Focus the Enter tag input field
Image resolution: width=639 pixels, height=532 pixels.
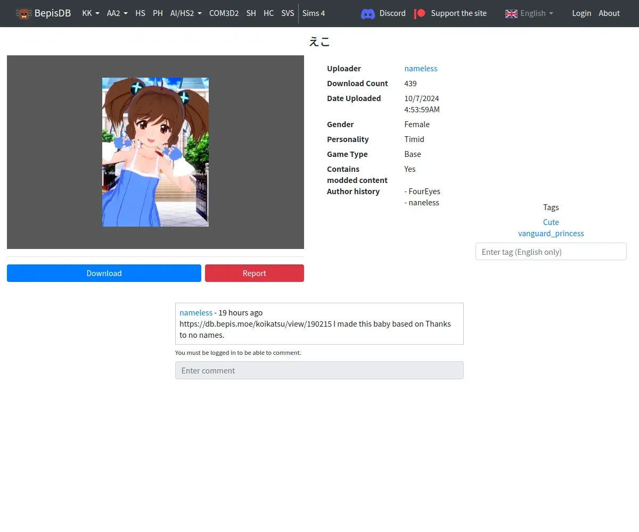(551, 252)
